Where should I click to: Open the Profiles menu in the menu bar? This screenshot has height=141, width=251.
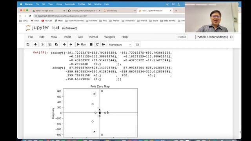[x=82, y=4]
